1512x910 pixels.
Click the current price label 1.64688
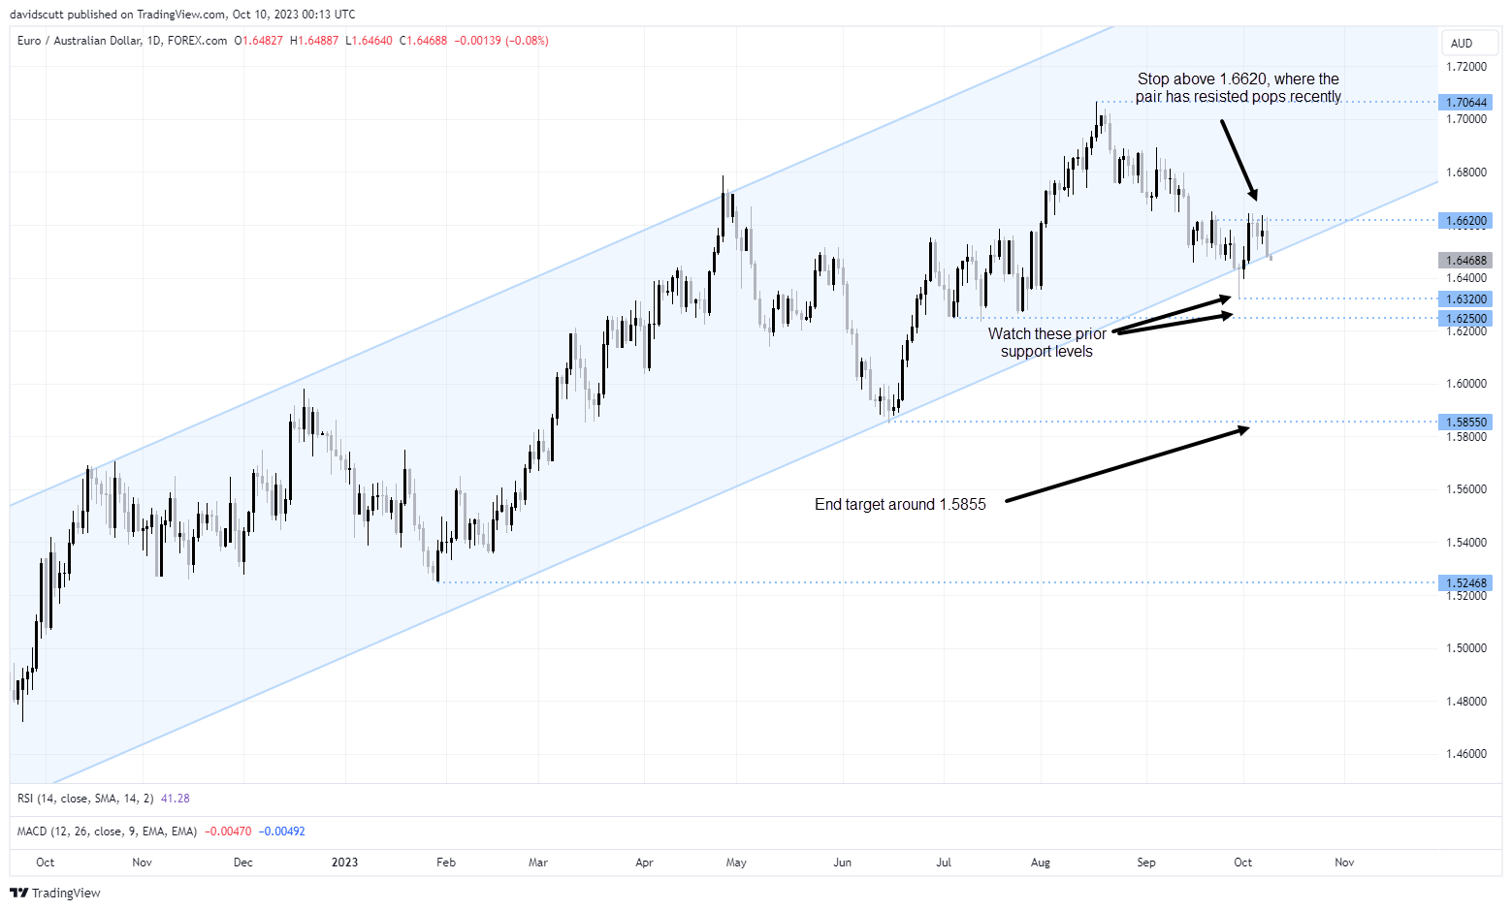coord(1465,261)
